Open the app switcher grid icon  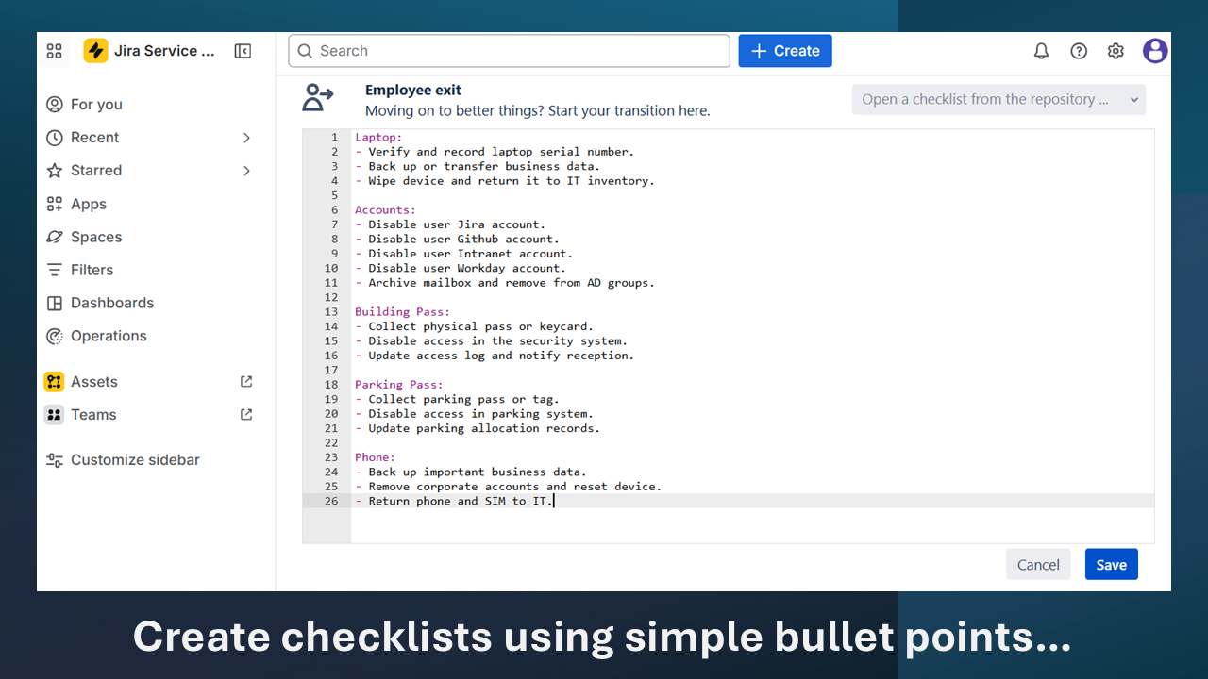(x=54, y=51)
